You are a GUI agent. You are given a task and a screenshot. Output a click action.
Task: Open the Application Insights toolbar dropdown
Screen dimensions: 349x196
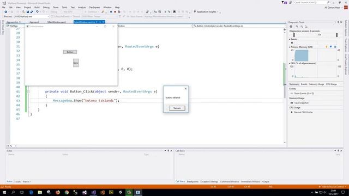click(206, 12)
